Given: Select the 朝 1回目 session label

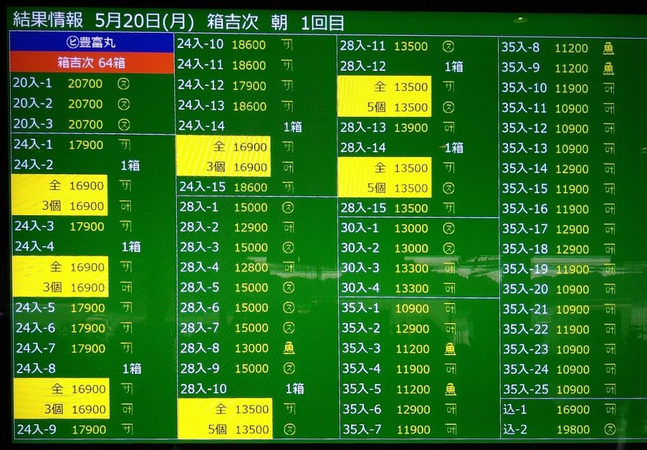Looking at the screenshot, I should pyautogui.click(x=308, y=23).
